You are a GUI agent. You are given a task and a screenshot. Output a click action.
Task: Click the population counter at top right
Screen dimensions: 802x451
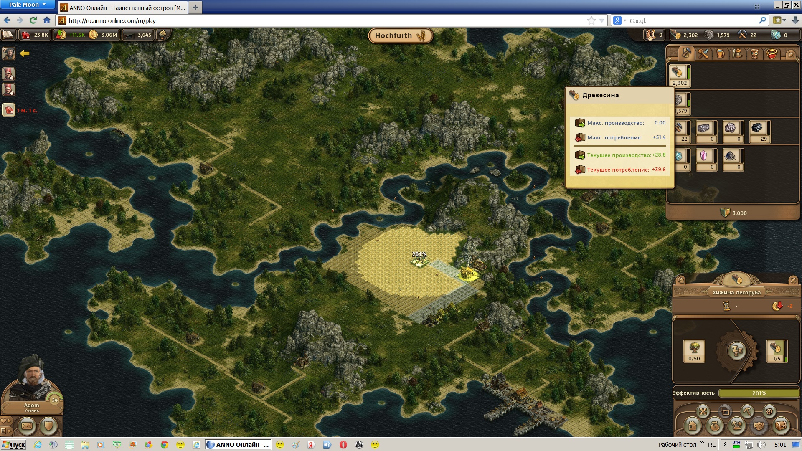point(654,35)
